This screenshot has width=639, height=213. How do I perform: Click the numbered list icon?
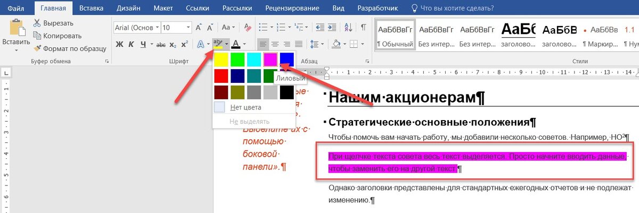280,28
